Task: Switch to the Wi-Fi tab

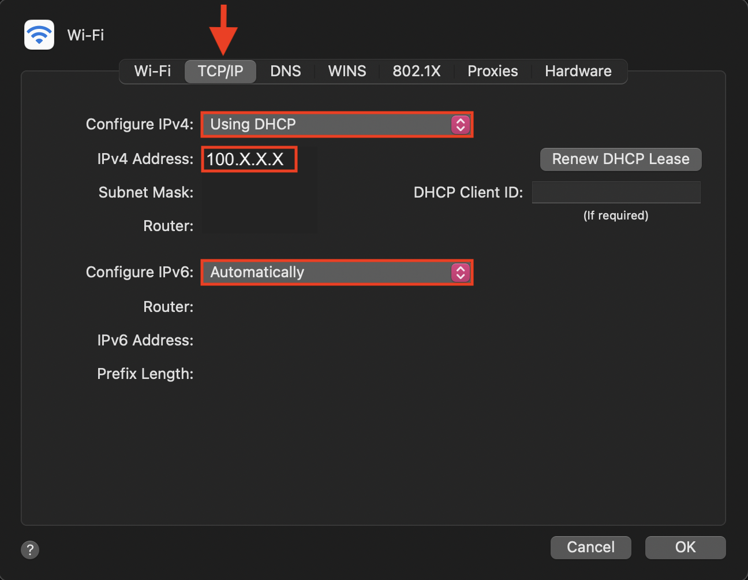Action: click(152, 72)
